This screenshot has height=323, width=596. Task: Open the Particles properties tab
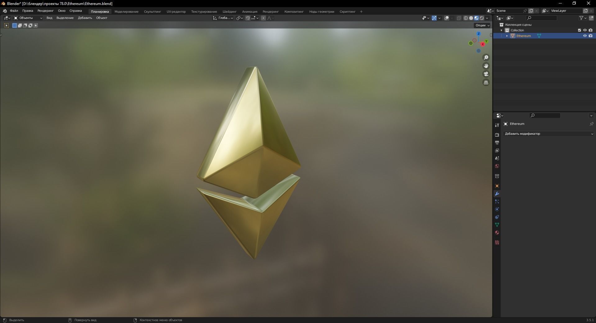pyautogui.click(x=497, y=202)
